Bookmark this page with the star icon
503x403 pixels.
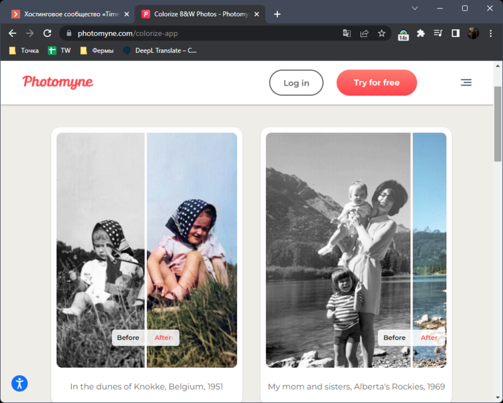[x=381, y=33]
